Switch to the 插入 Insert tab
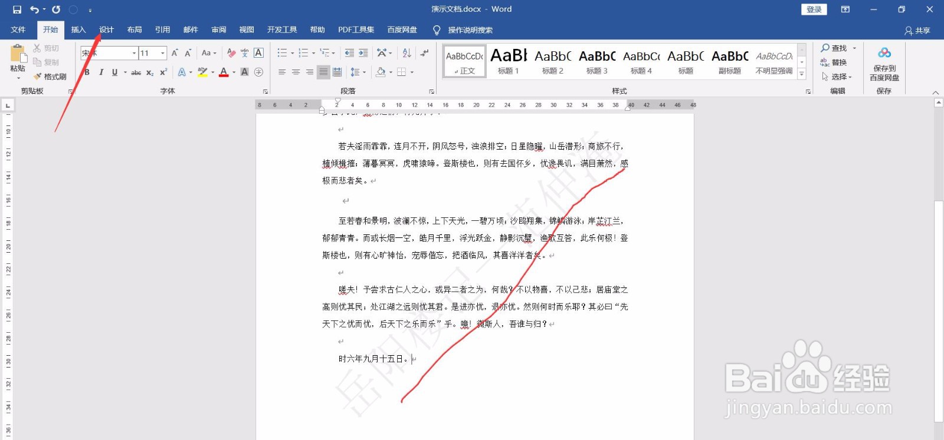The image size is (944, 440). [78, 29]
